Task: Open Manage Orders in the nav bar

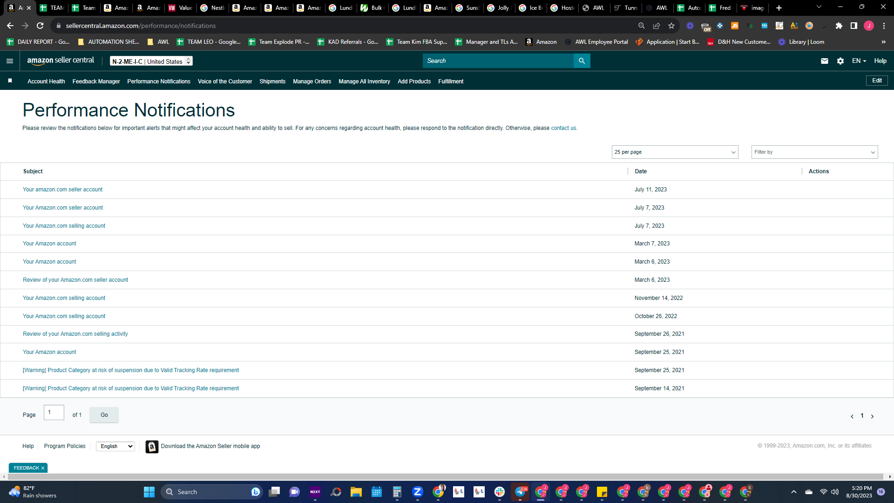Action: pos(312,82)
